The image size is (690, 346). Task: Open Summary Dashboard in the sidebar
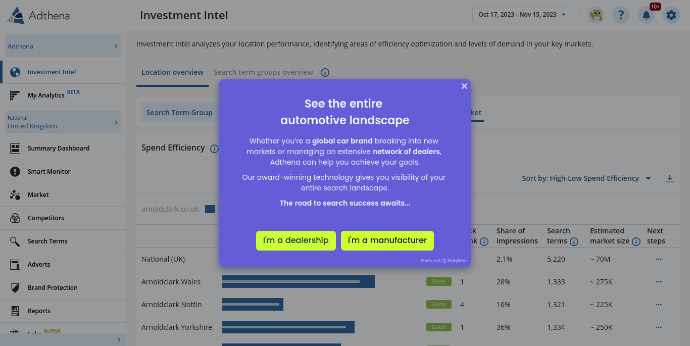59,149
